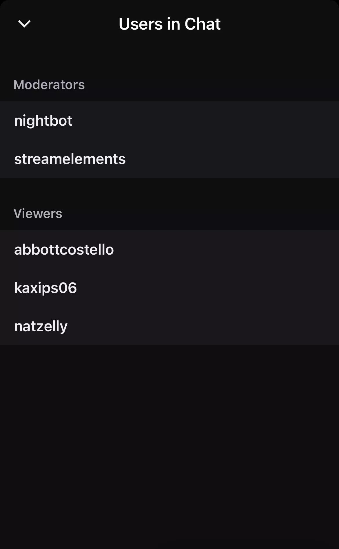
Task: Select the streamelements moderator entry
Action: point(70,159)
